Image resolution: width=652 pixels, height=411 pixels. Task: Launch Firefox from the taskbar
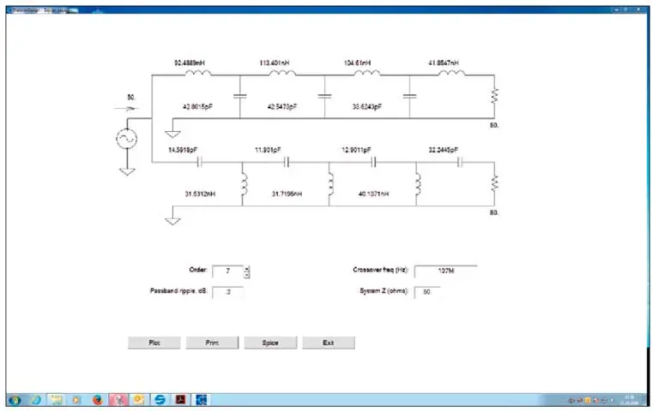[x=97, y=400]
